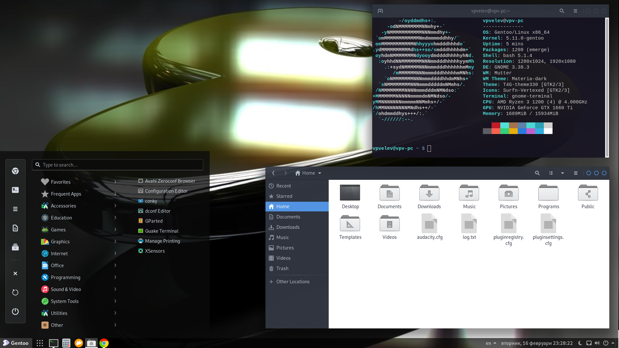Click the hamburger list icon in menu sidebar

15,209
